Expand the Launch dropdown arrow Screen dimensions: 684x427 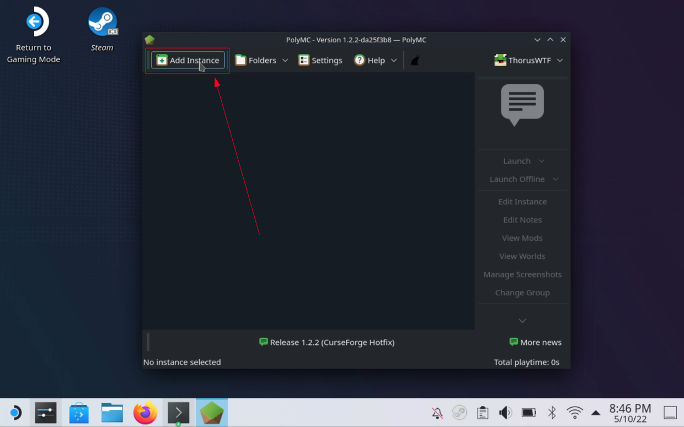point(542,161)
